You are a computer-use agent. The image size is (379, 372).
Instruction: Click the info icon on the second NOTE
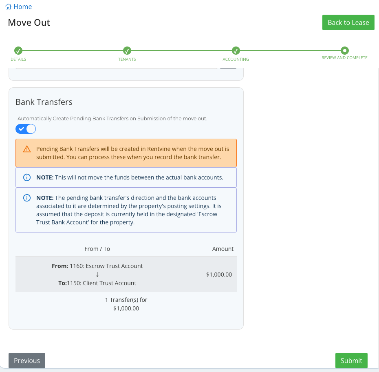click(27, 197)
